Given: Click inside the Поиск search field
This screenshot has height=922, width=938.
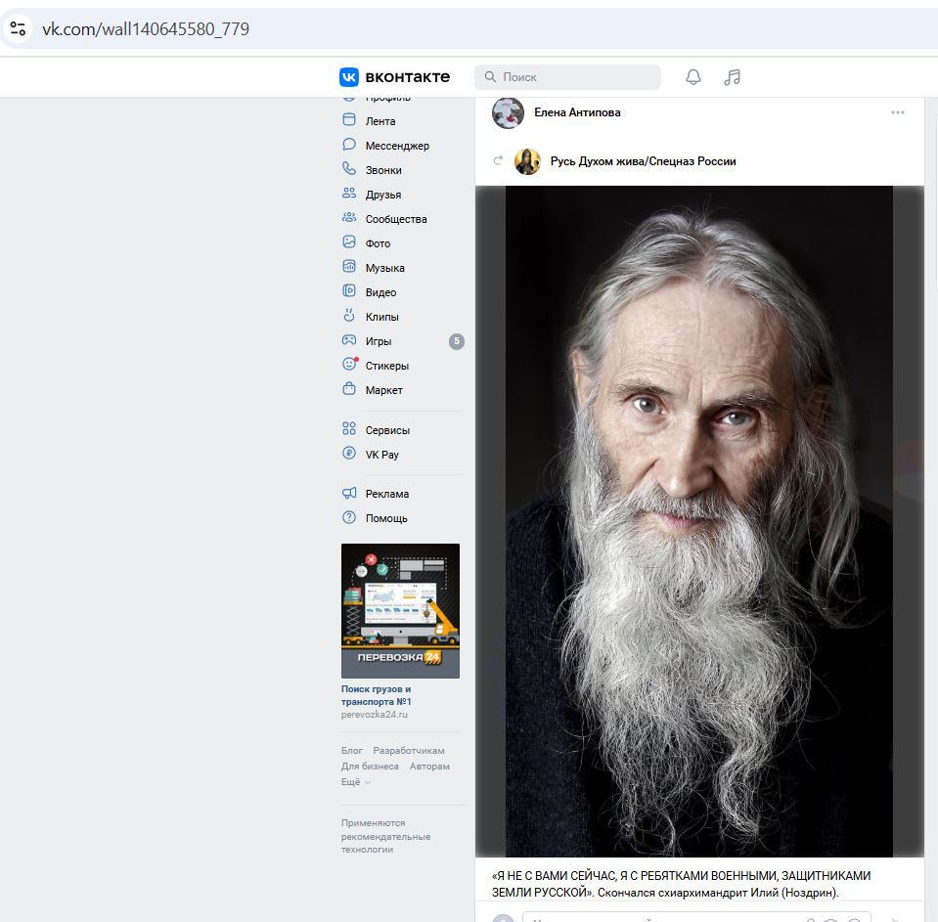Looking at the screenshot, I should (577, 77).
